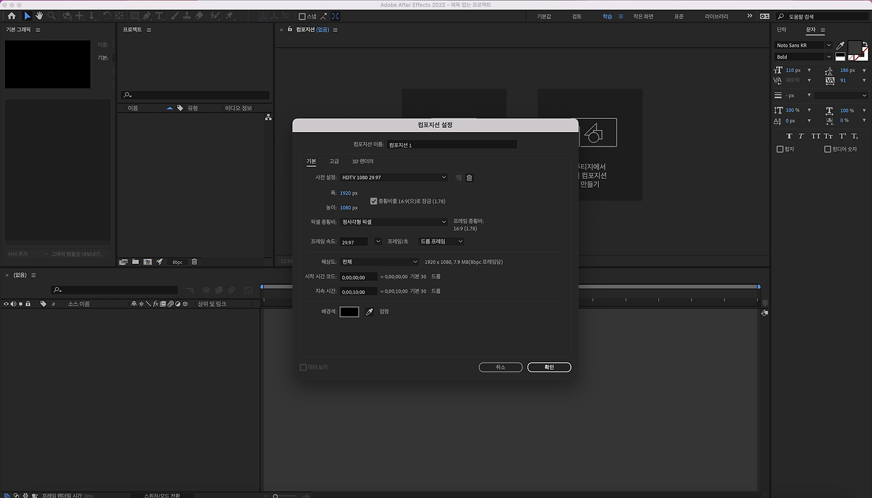The image size is (872, 498).
Task: Select the Eraser tool
Action: pyautogui.click(x=199, y=16)
